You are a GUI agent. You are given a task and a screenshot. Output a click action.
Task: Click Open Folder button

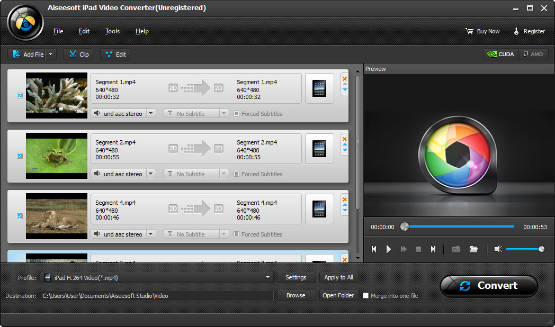click(x=338, y=296)
